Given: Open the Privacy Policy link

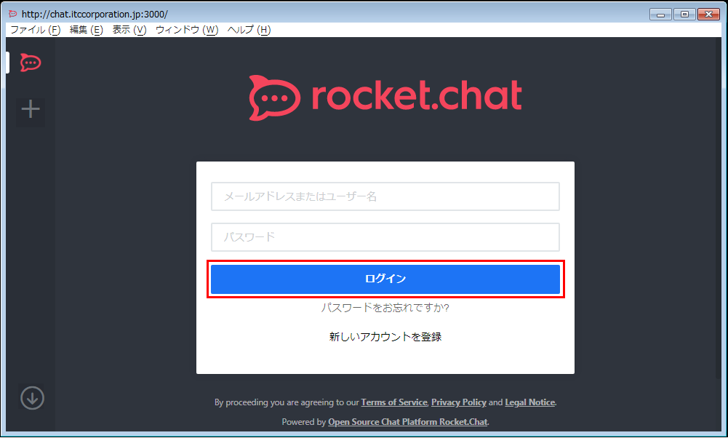Looking at the screenshot, I should (x=459, y=402).
